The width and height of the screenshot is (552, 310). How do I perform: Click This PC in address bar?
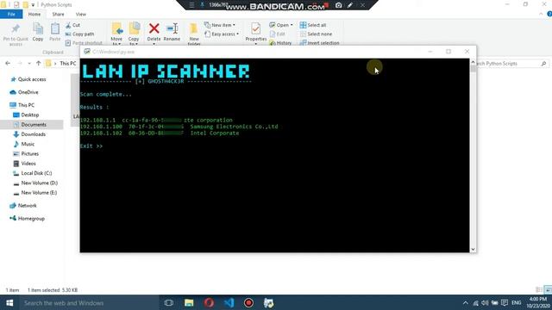pos(68,63)
